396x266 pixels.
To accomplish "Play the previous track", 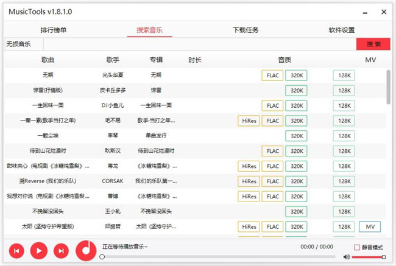I will (16, 251).
